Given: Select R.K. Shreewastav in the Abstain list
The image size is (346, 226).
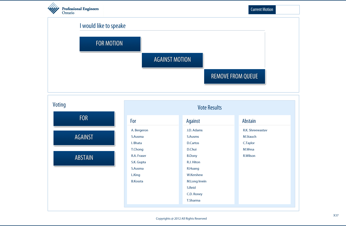Looking at the screenshot, I should (x=255, y=130).
